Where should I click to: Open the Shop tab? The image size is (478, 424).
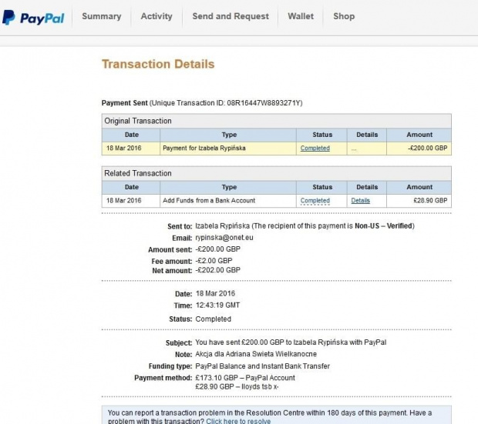pos(344,16)
